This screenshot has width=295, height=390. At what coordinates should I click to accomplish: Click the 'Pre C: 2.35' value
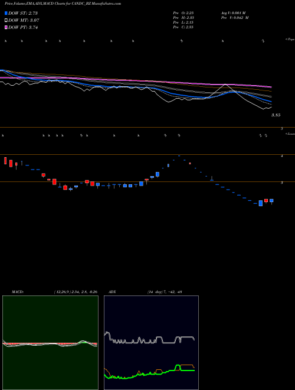pyautogui.click(x=183, y=27)
